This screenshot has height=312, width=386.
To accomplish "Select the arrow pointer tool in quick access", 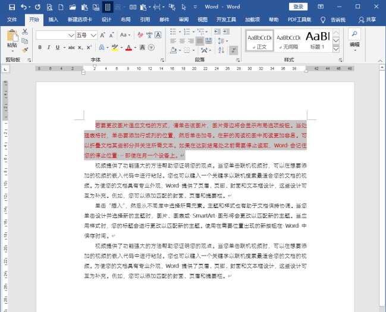I will click(184, 7).
